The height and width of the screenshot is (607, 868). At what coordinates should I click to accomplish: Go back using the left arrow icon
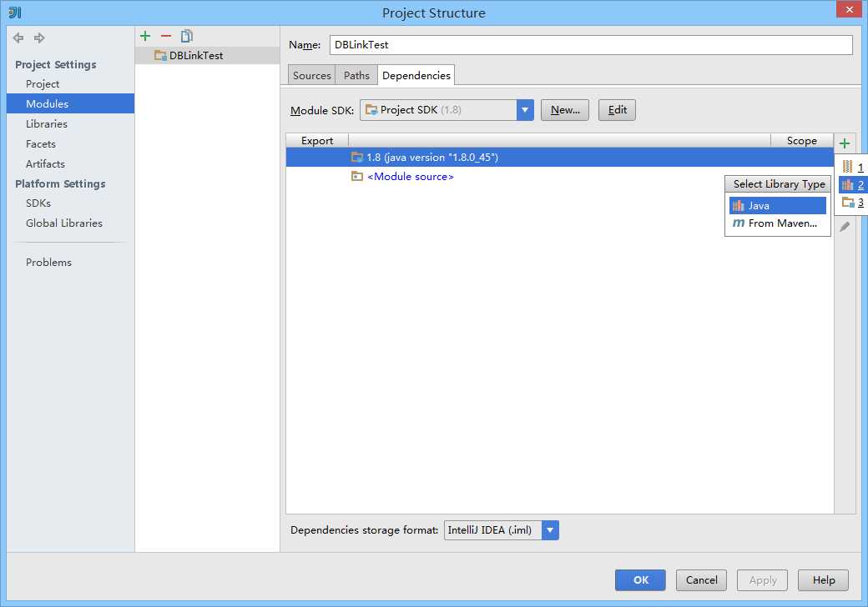18,38
